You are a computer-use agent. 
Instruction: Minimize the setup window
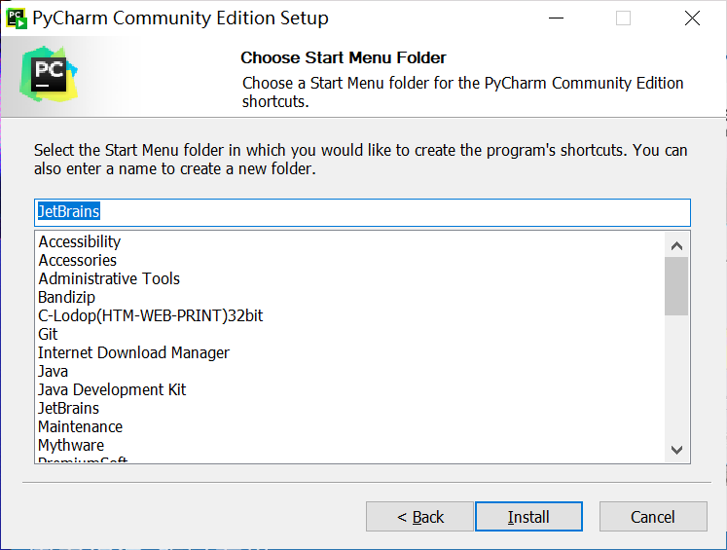point(556,18)
